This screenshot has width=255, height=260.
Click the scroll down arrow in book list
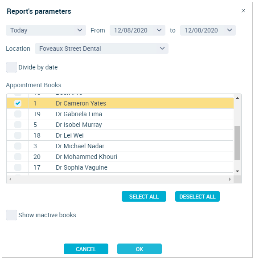238,171
